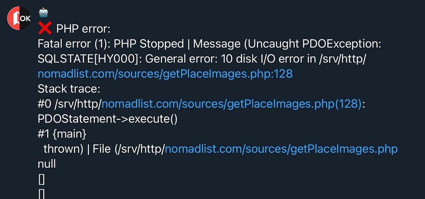Open the getPlaceImages.php(128) stack trace link

(232, 104)
